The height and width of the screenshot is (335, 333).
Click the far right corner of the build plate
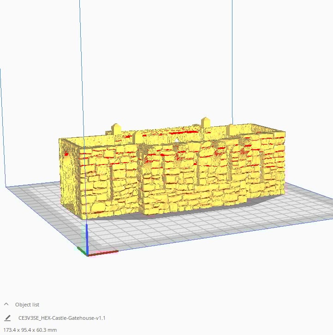click(328, 203)
